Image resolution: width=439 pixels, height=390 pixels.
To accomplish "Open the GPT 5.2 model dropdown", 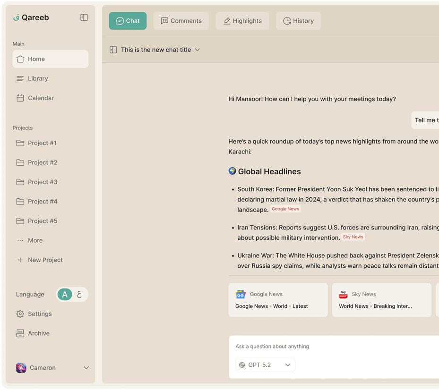I will click(x=265, y=365).
